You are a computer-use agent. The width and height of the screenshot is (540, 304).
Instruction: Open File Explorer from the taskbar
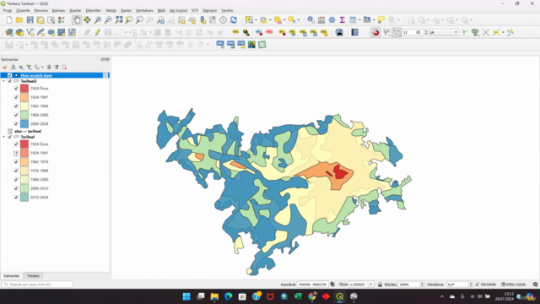tap(214, 296)
